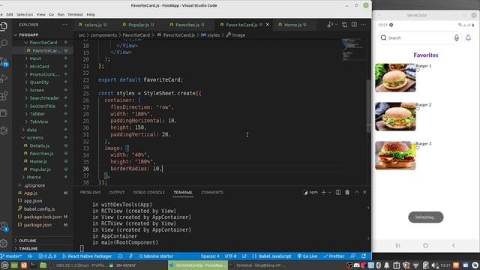Open the Selection menu

point(25,14)
